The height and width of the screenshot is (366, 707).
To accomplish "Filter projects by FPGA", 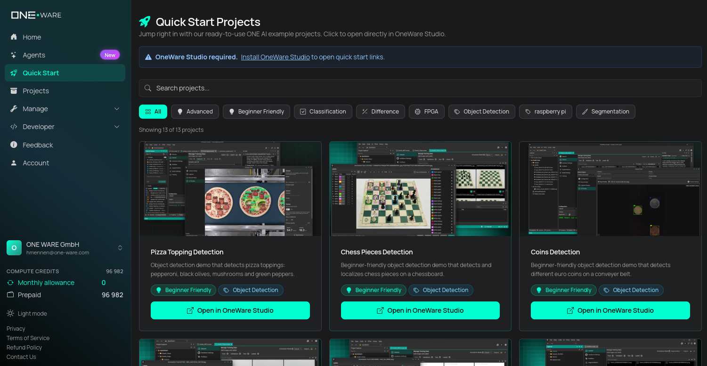I will [x=427, y=112].
